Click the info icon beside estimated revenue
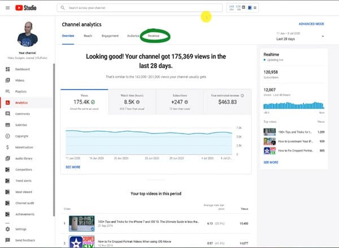This screenshot has height=248, width=339. click(242, 95)
